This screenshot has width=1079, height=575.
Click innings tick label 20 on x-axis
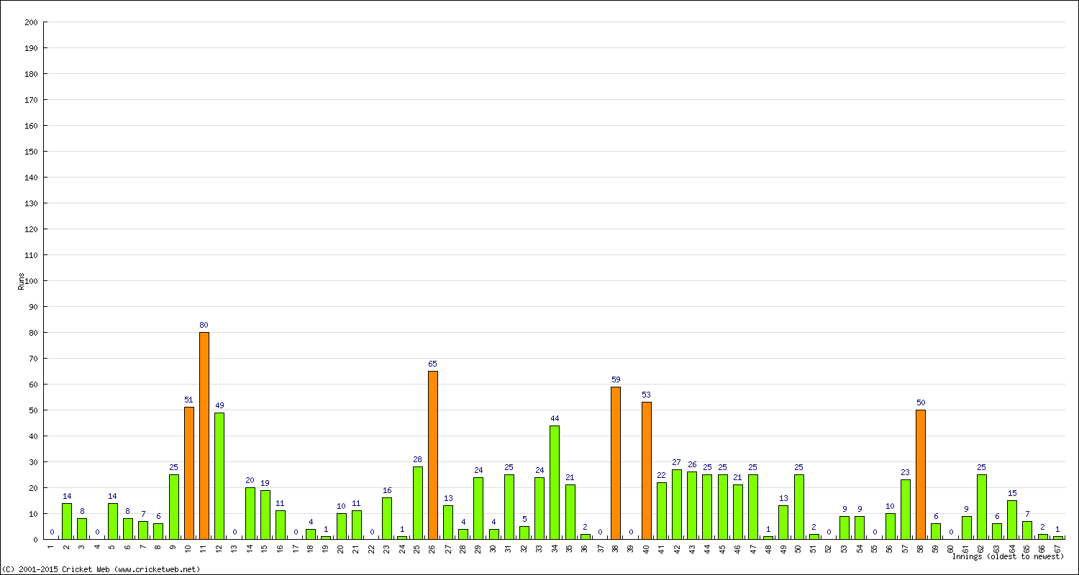pos(341,548)
